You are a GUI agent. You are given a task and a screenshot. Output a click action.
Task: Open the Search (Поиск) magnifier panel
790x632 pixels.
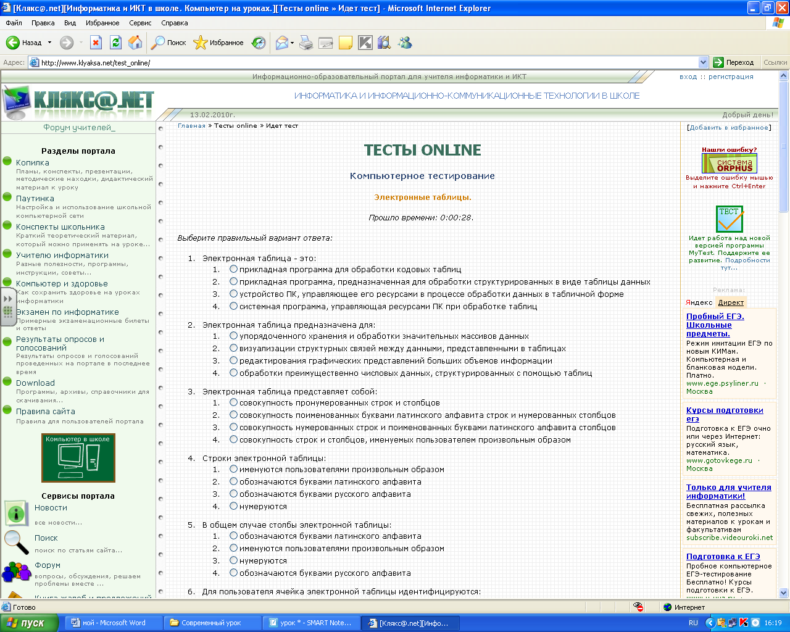[169, 43]
